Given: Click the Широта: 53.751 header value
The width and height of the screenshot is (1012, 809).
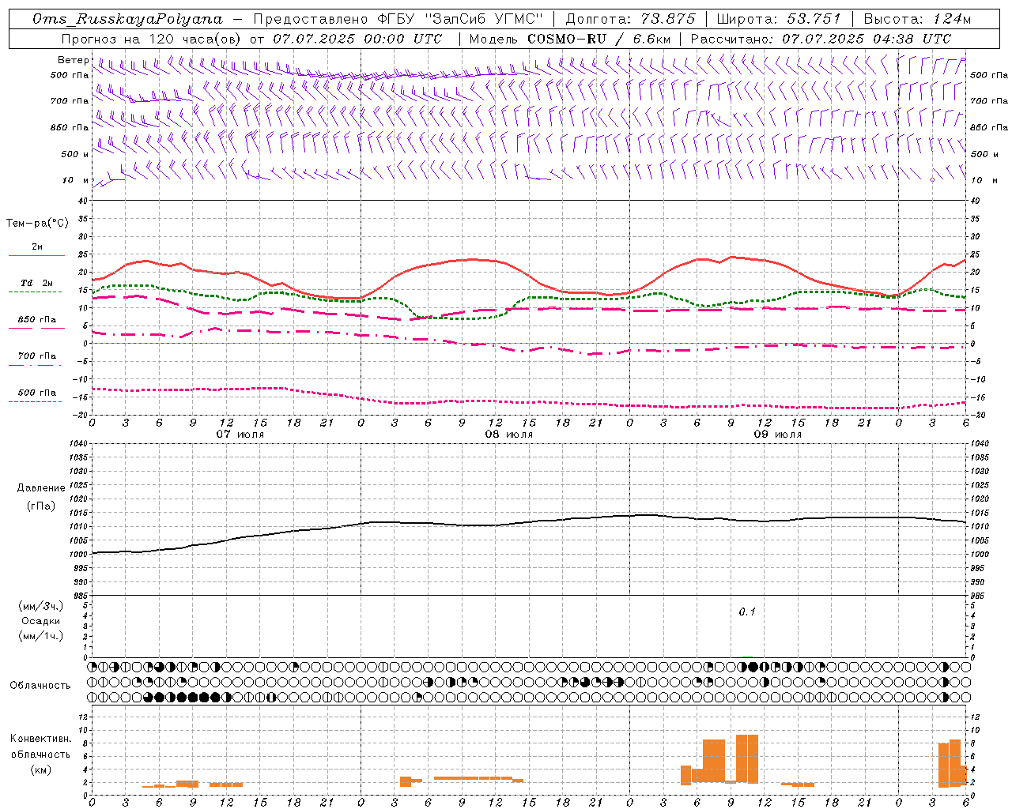Looking at the screenshot, I should tap(780, 19).
